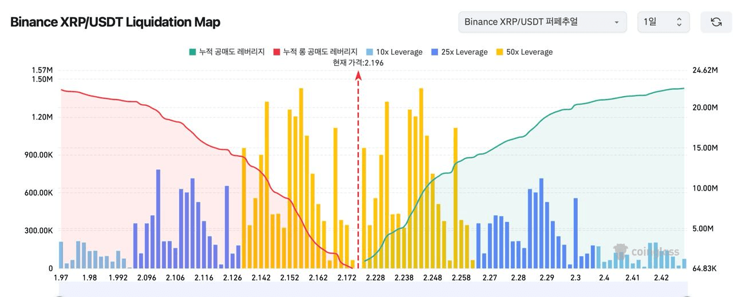This screenshot has width=733, height=297.
Task: Click the green 누적 공매도 레버리지 legend swatch
Action: (193, 52)
